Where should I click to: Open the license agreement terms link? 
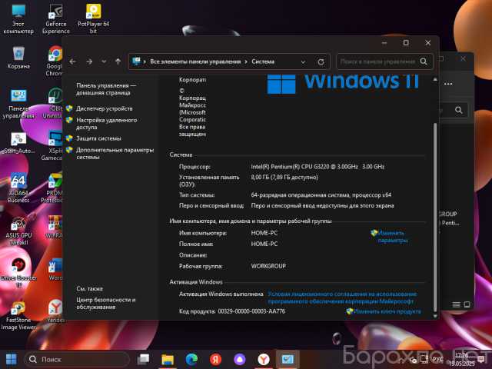click(342, 298)
